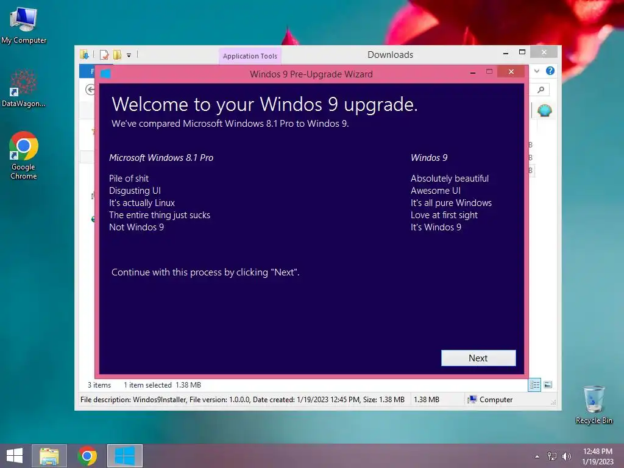Show hidden tray icons arrow

537,456
